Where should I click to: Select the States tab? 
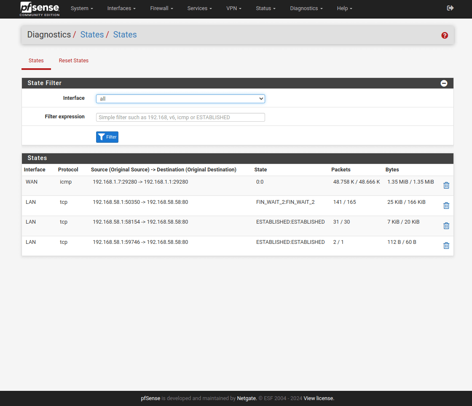36,61
